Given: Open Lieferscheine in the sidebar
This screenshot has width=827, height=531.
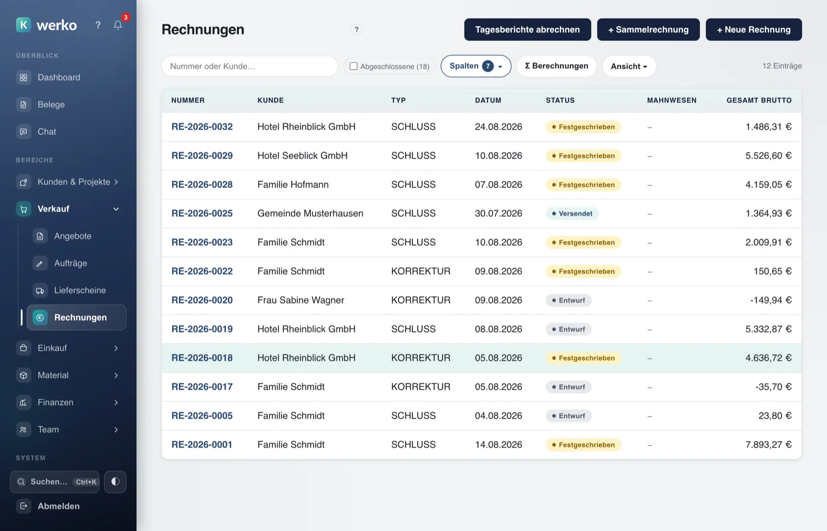Looking at the screenshot, I should tap(76, 290).
